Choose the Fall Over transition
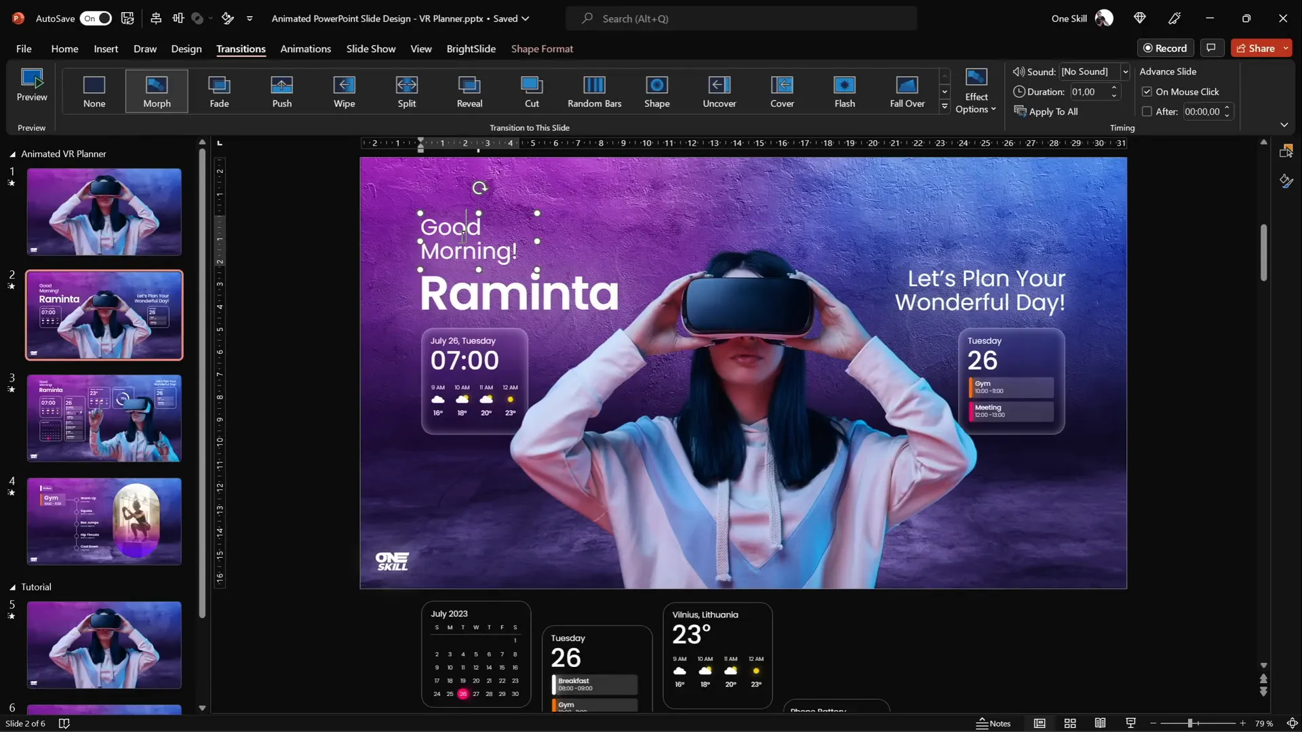Viewport: 1302px width, 732px height. pyautogui.click(x=907, y=91)
